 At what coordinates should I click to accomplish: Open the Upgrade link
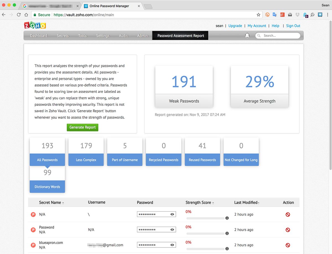235,26
